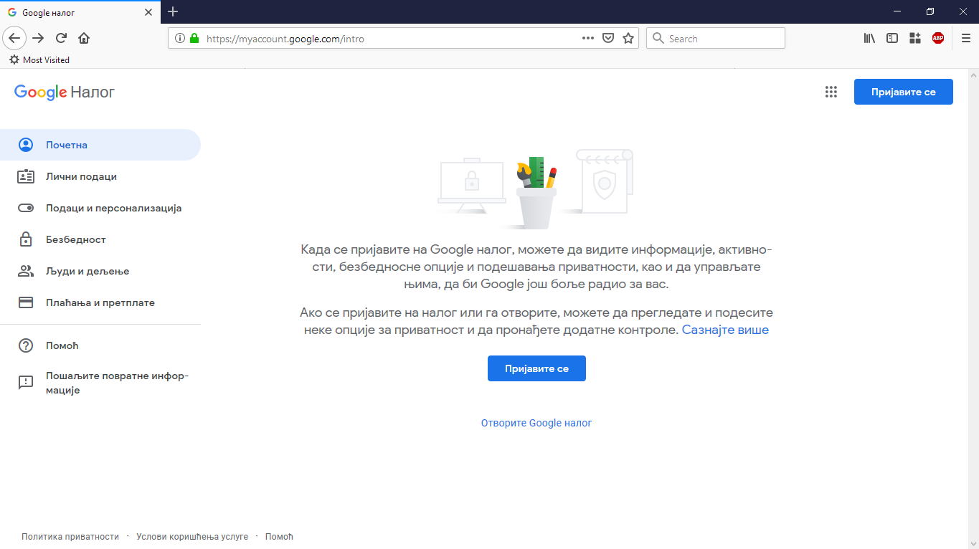Open Безбедност section in sidebar
The image size is (979, 549).
tap(75, 239)
